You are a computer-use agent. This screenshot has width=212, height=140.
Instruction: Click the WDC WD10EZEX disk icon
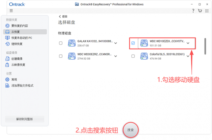144,43
